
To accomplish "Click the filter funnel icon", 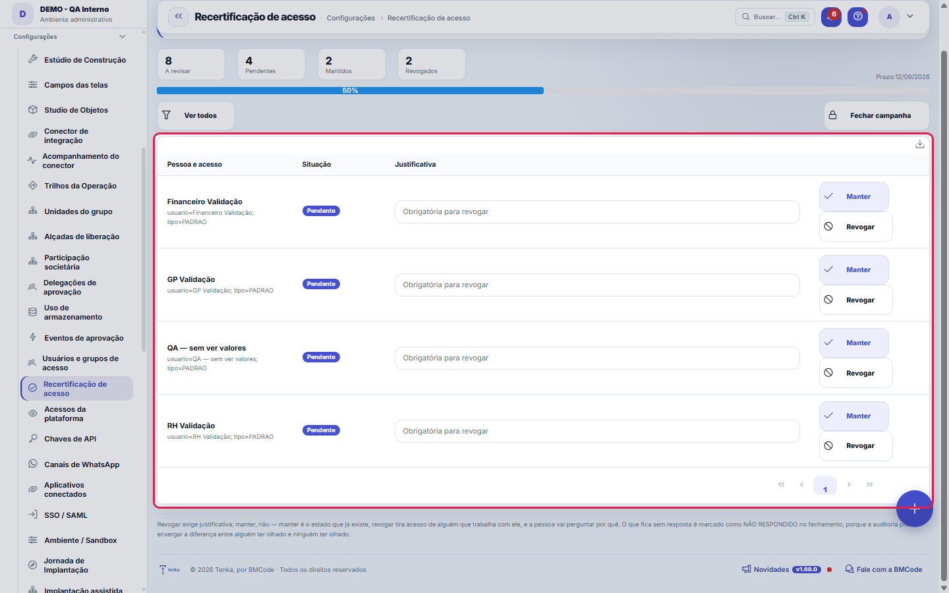I will (x=167, y=115).
